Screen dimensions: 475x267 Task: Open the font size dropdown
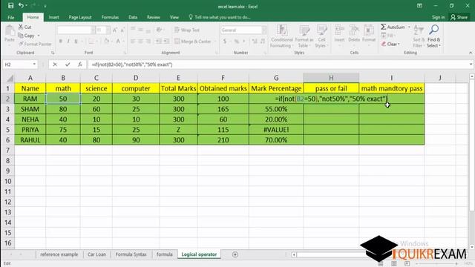pos(108,30)
